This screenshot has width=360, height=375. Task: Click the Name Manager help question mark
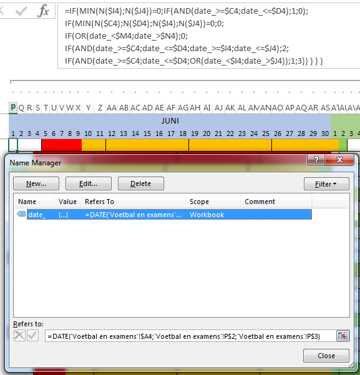click(316, 160)
